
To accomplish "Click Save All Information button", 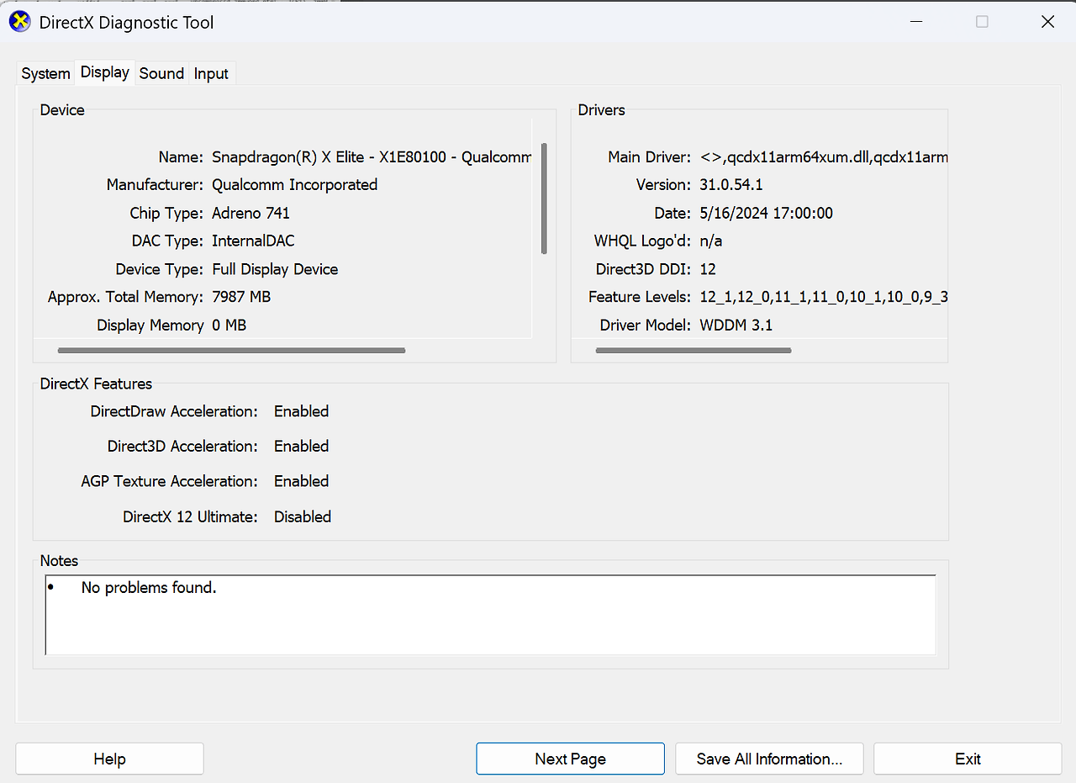I will (x=769, y=759).
